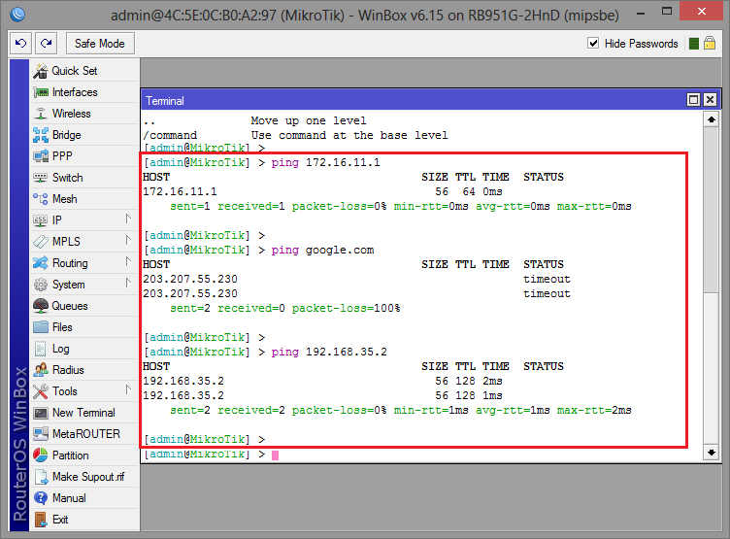The image size is (730, 539).
Task: Click the Tools wrench icon
Action: point(41,391)
